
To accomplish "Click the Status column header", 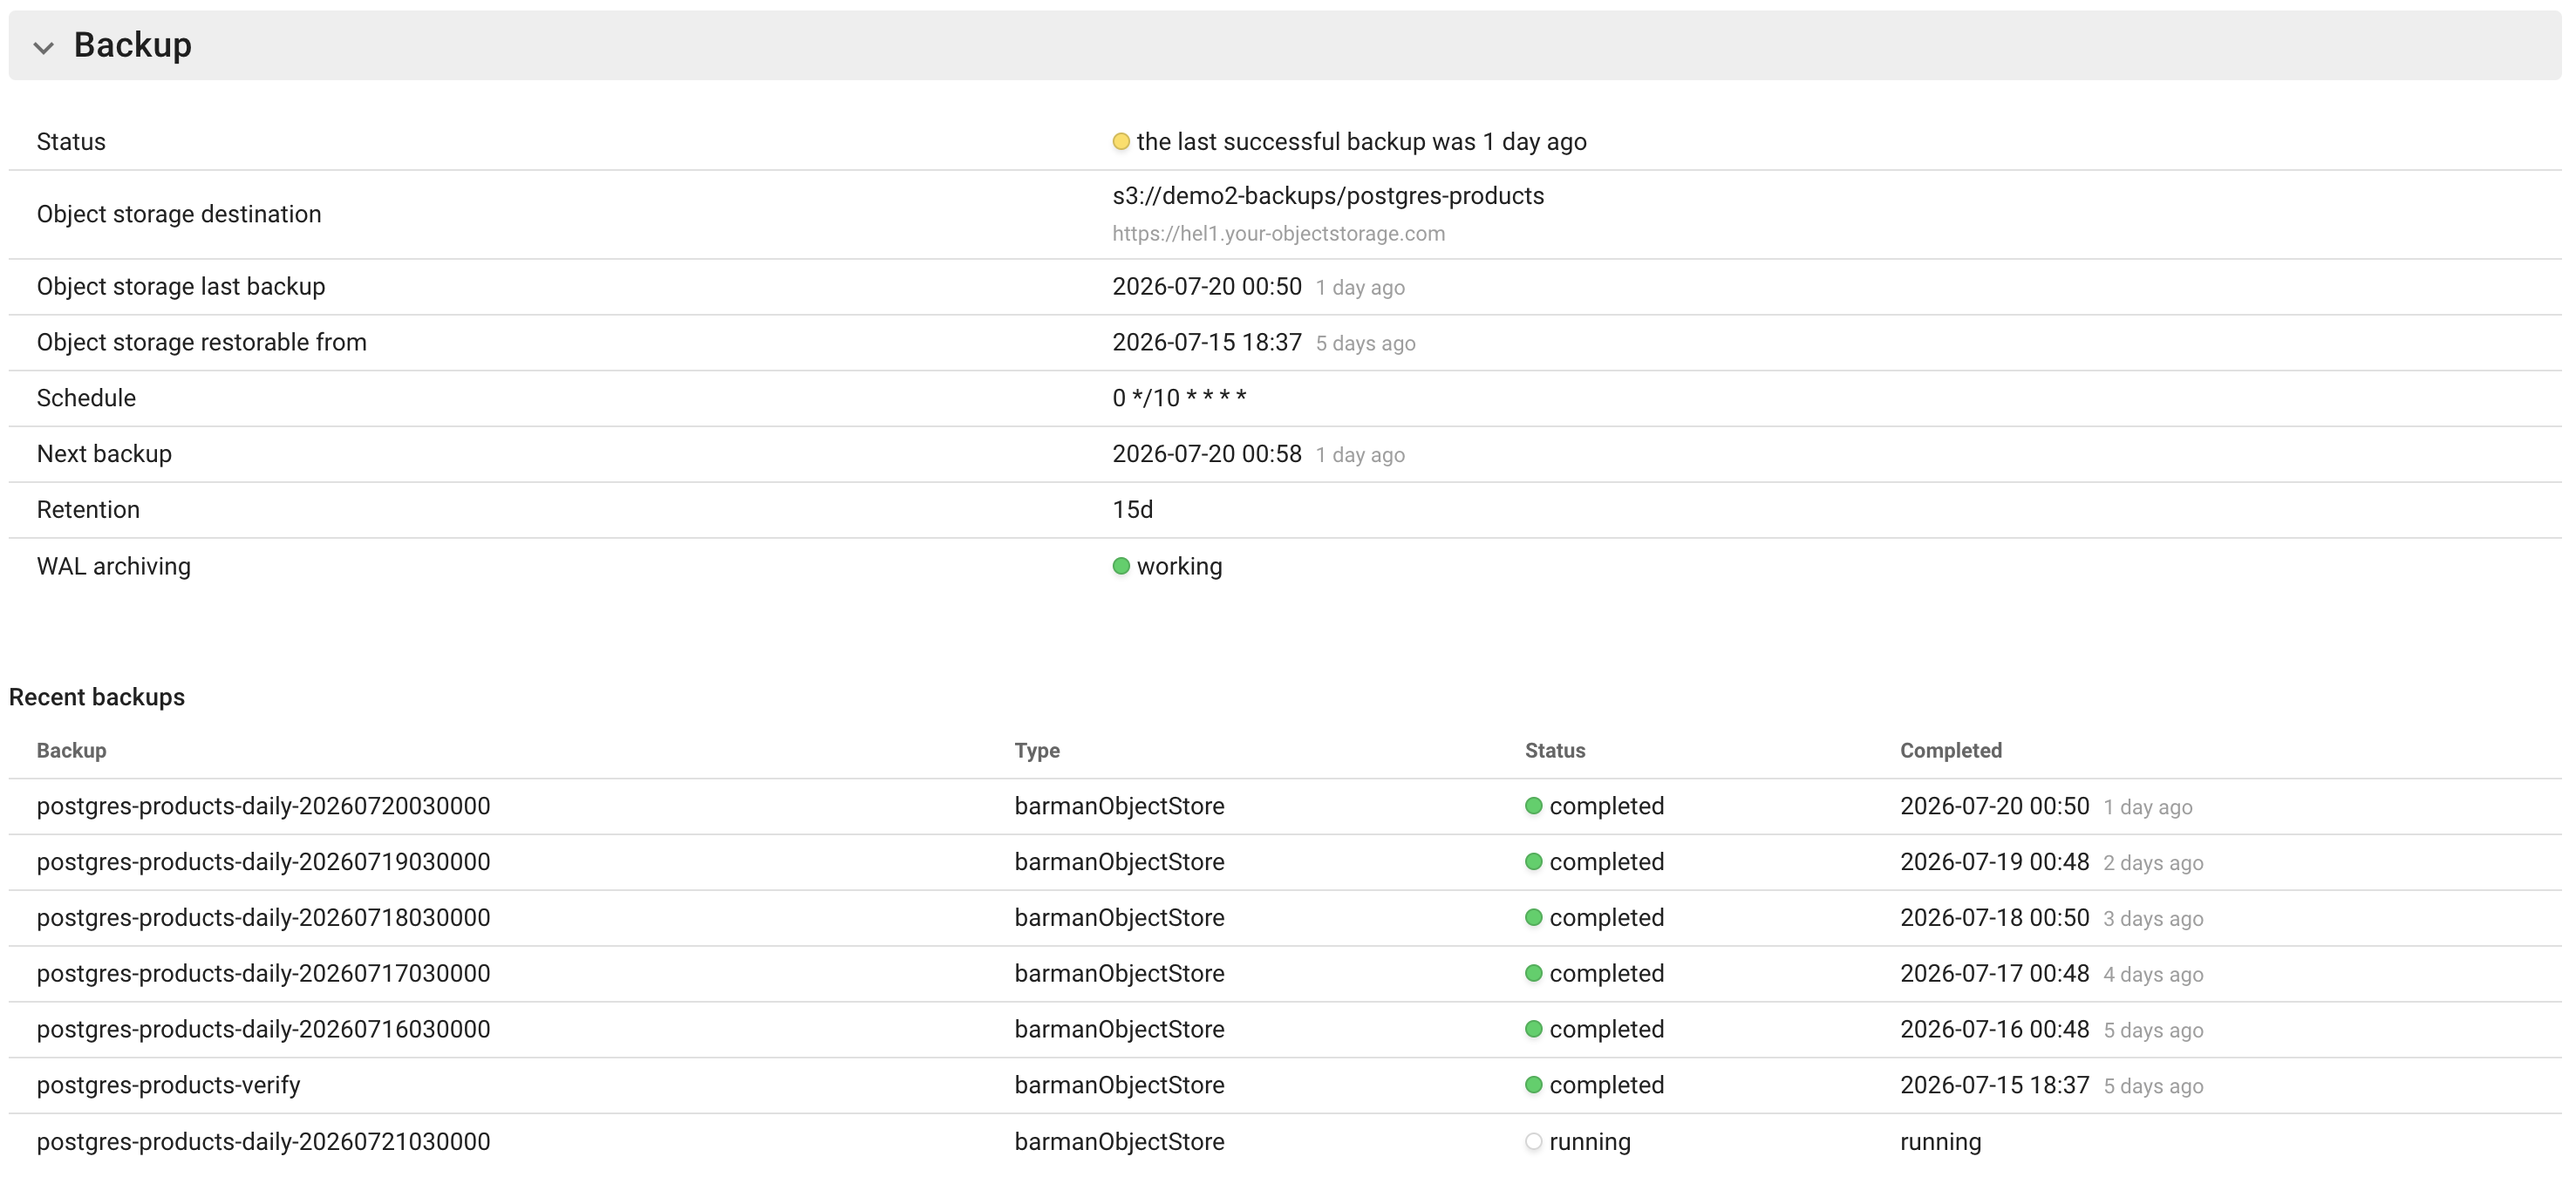I will (1555, 751).
